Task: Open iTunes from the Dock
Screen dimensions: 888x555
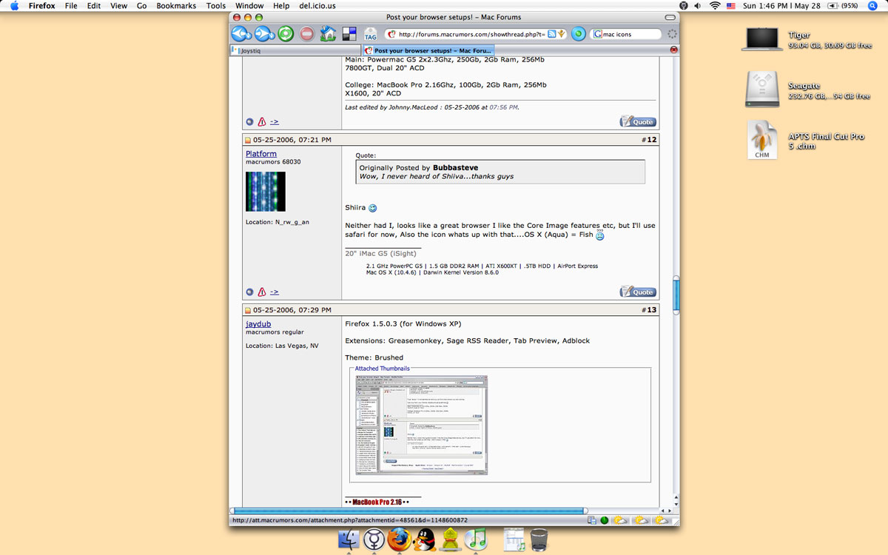Action: coord(475,539)
